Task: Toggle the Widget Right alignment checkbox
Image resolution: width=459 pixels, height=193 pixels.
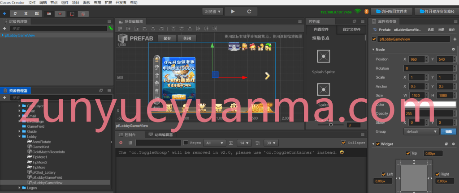Action: click(x=437, y=174)
